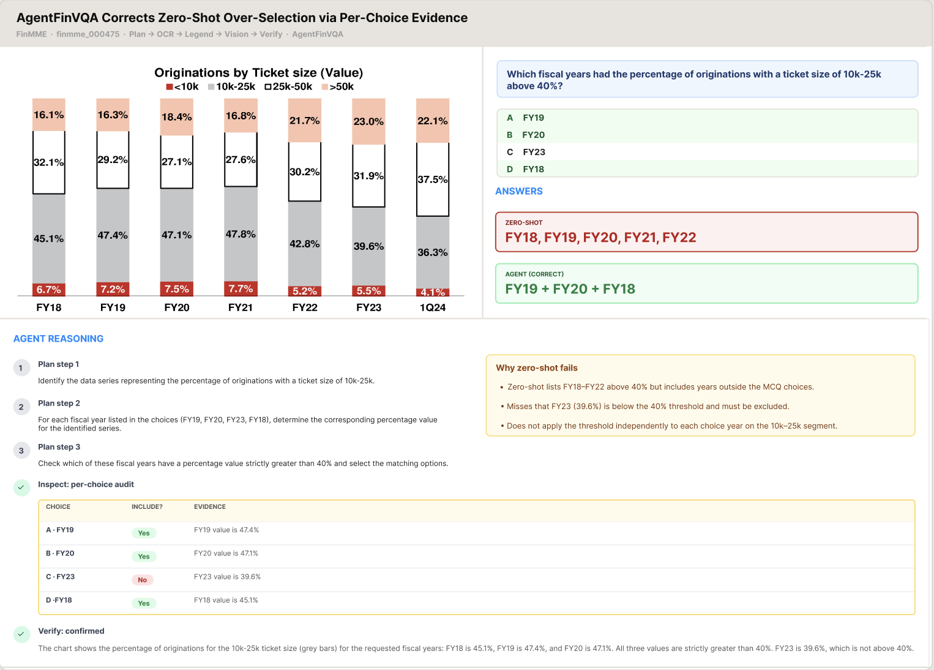Image resolution: width=934 pixels, height=670 pixels.
Task: Choose answer option C FY23
Action: coord(706,152)
